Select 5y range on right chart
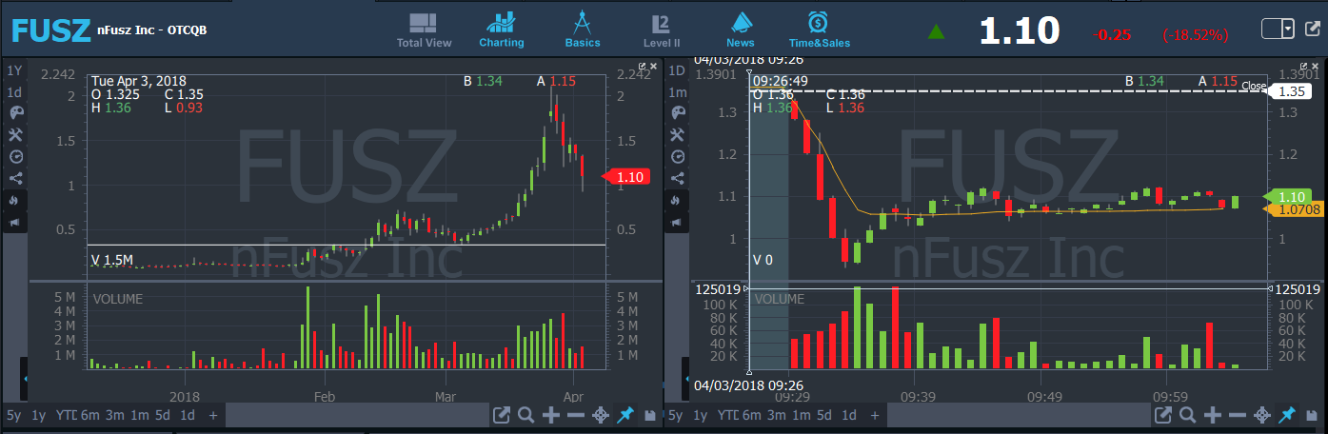Viewport: 1328px width, 434px height. pyautogui.click(x=676, y=415)
